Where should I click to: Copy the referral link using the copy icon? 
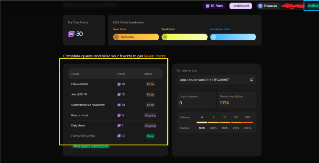click(251, 79)
